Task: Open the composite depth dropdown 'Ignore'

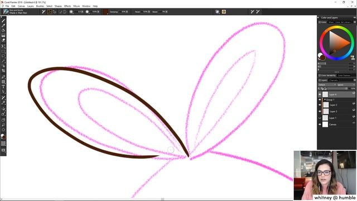Action: (x=346, y=85)
